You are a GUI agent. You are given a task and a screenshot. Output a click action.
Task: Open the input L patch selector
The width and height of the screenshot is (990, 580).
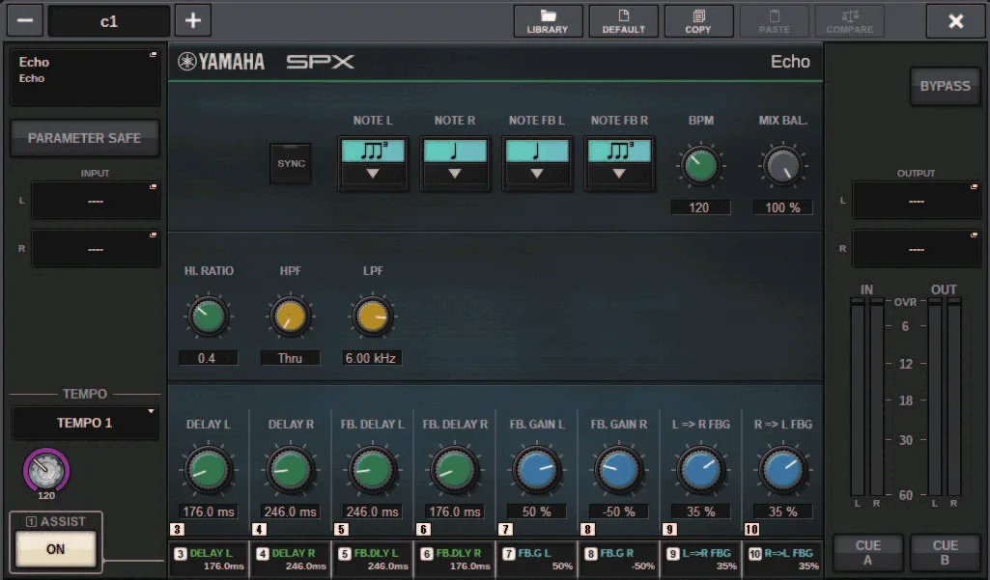pos(96,201)
